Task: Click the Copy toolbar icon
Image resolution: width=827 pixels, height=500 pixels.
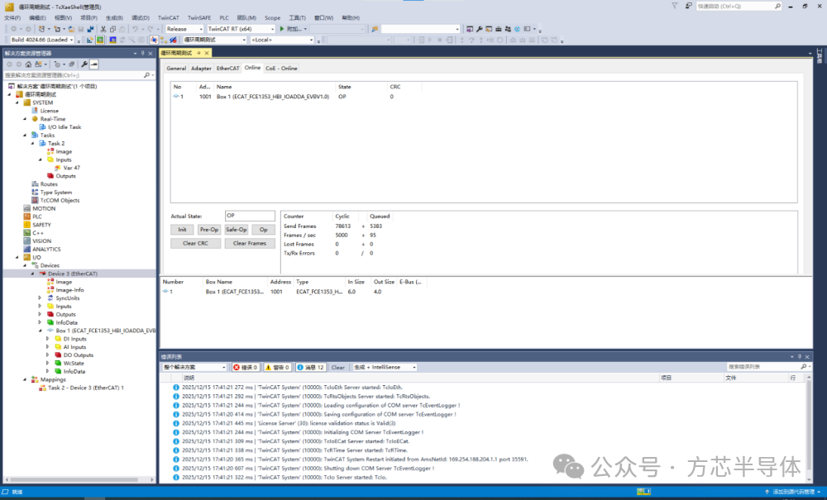Action: [112, 29]
